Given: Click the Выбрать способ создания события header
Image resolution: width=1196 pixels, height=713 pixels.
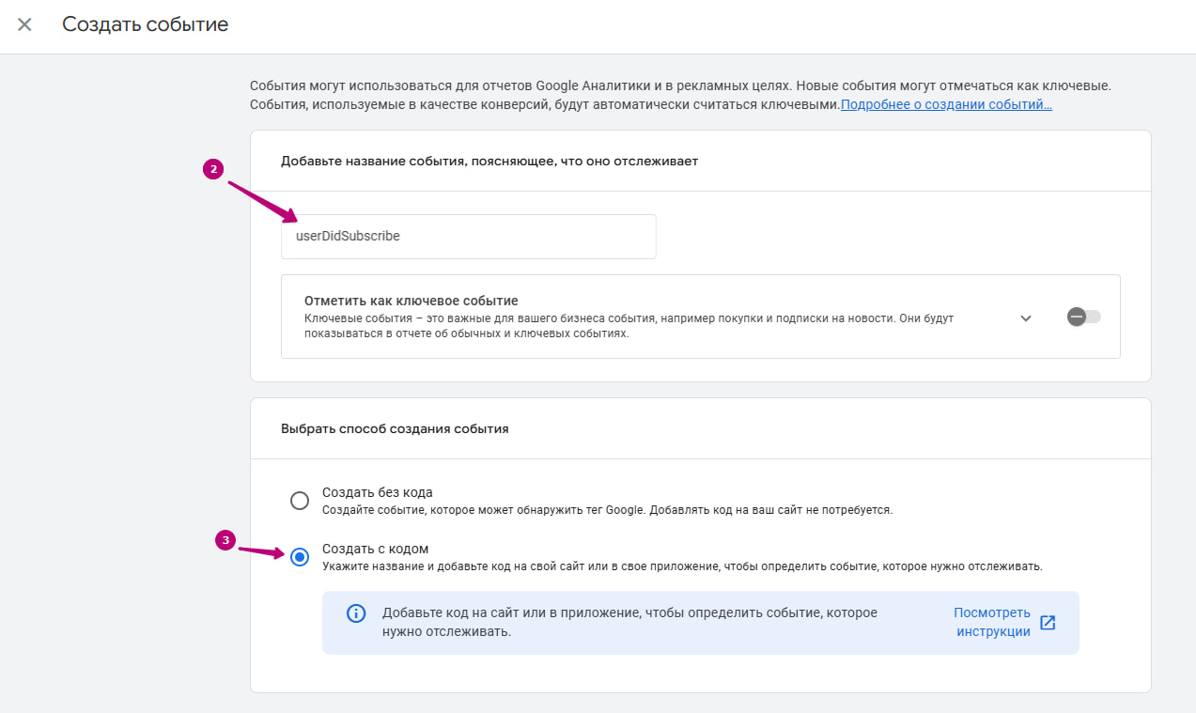Looking at the screenshot, I should tap(395, 428).
